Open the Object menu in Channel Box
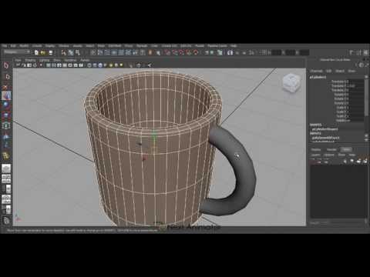 pyautogui.click(x=340, y=71)
